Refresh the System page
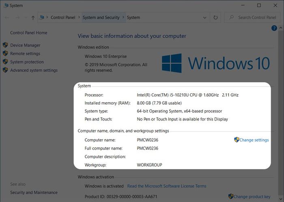 tap(215, 17)
